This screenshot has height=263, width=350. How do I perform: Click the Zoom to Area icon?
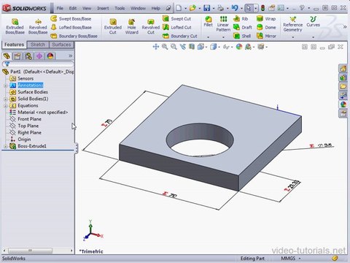click(x=174, y=47)
